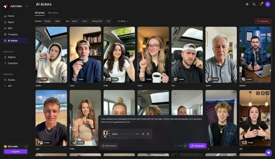
Task: Select the Kaelen actor thumbnail
Action: pos(51,55)
